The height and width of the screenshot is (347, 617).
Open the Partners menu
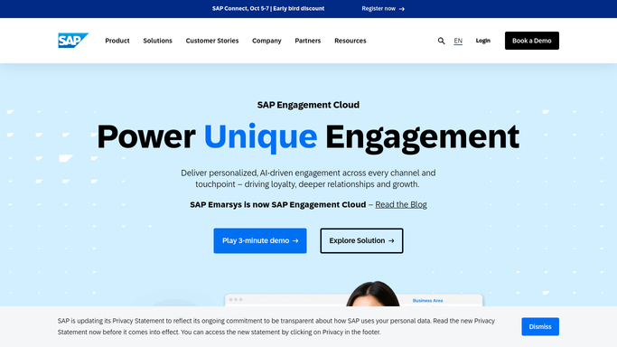point(308,41)
